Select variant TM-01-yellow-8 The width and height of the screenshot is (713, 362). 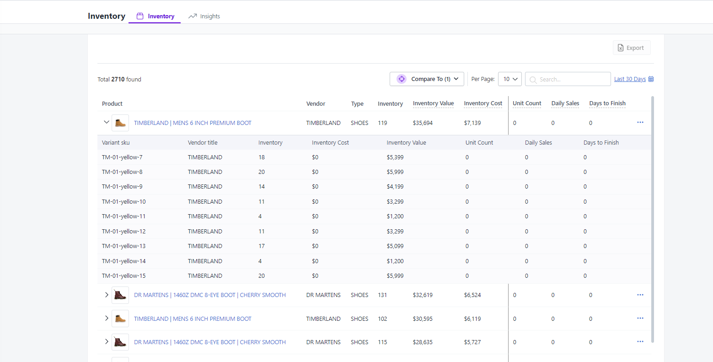(x=122, y=172)
